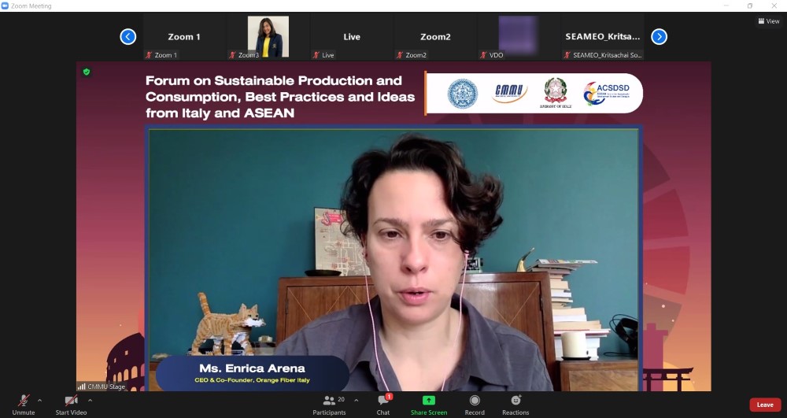The image size is (787, 418).
Task: Select the Zoom 1 participant tile
Action: click(x=184, y=36)
